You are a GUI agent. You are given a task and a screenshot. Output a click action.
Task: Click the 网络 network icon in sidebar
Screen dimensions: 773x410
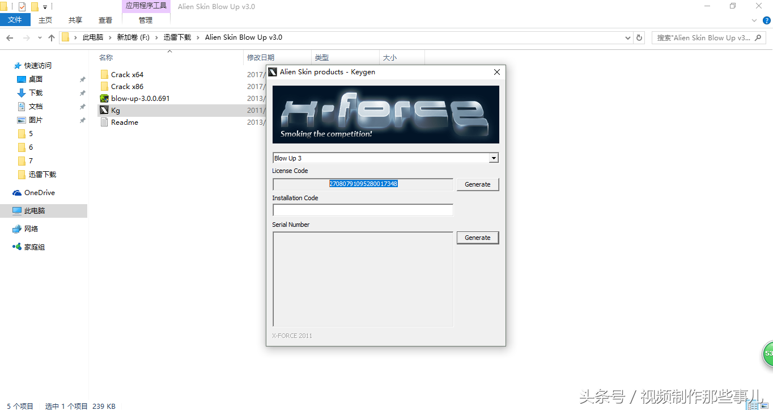click(x=17, y=229)
